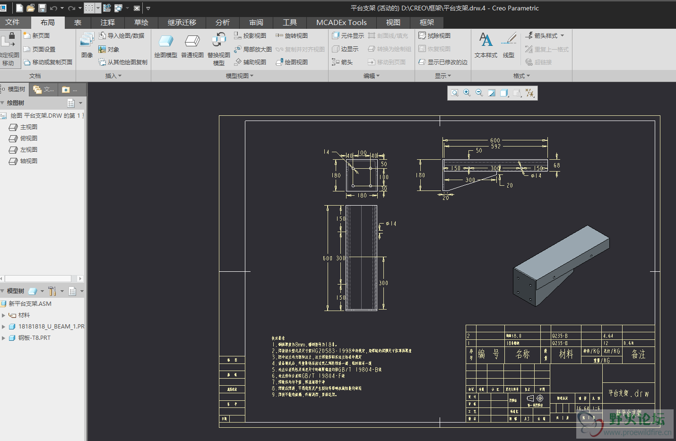Open 文本样式 text style

coord(486,45)
